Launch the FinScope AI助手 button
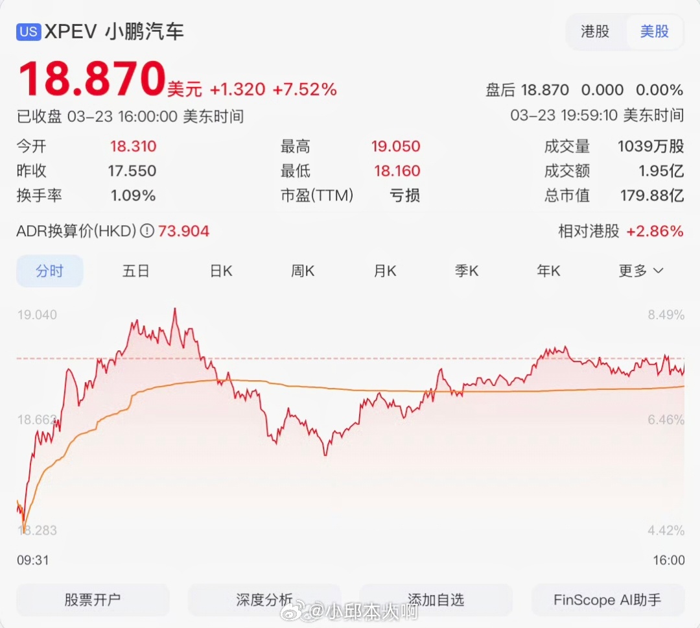 point(607,600)
